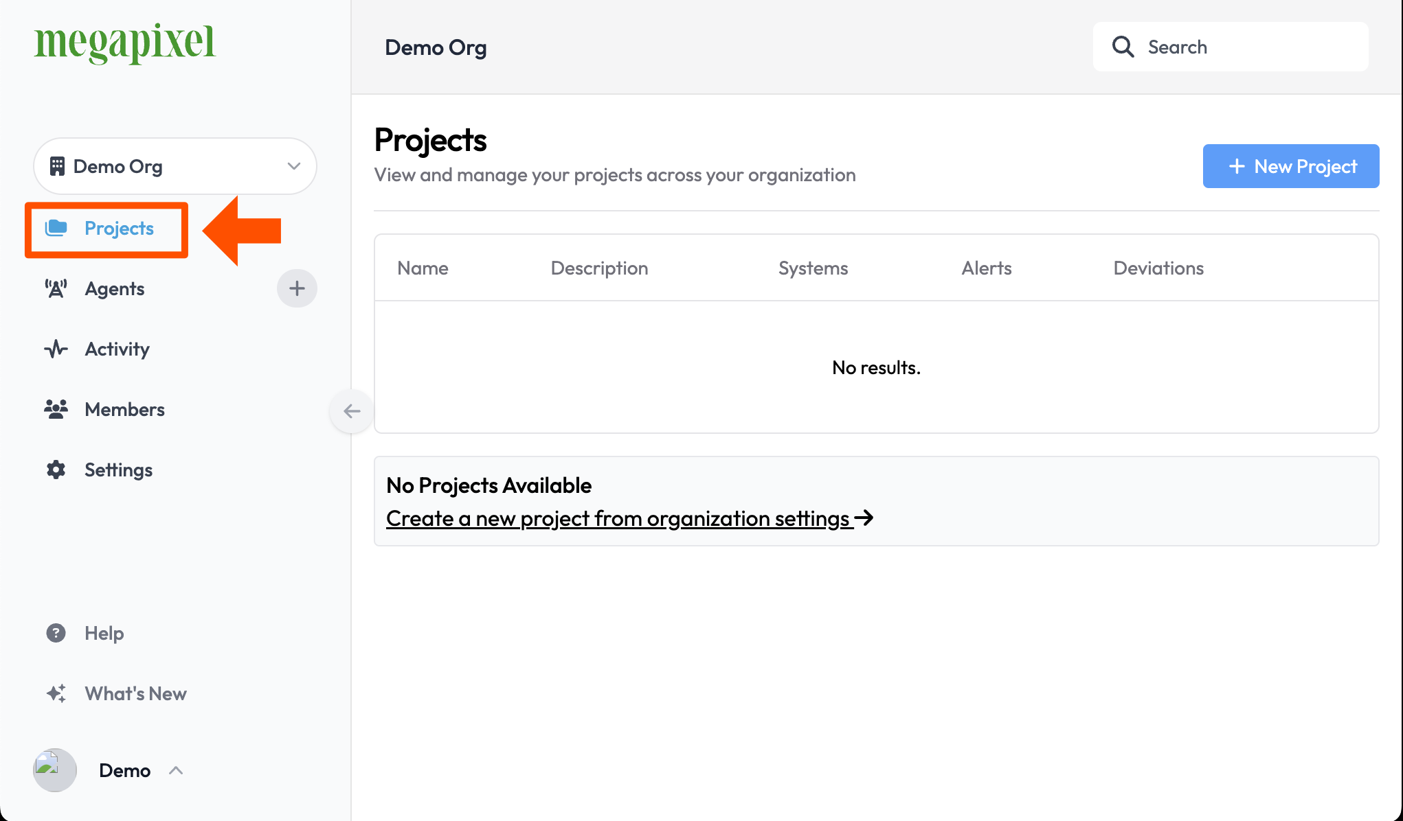Click the Members icon in sidebar

pos(56,408)
